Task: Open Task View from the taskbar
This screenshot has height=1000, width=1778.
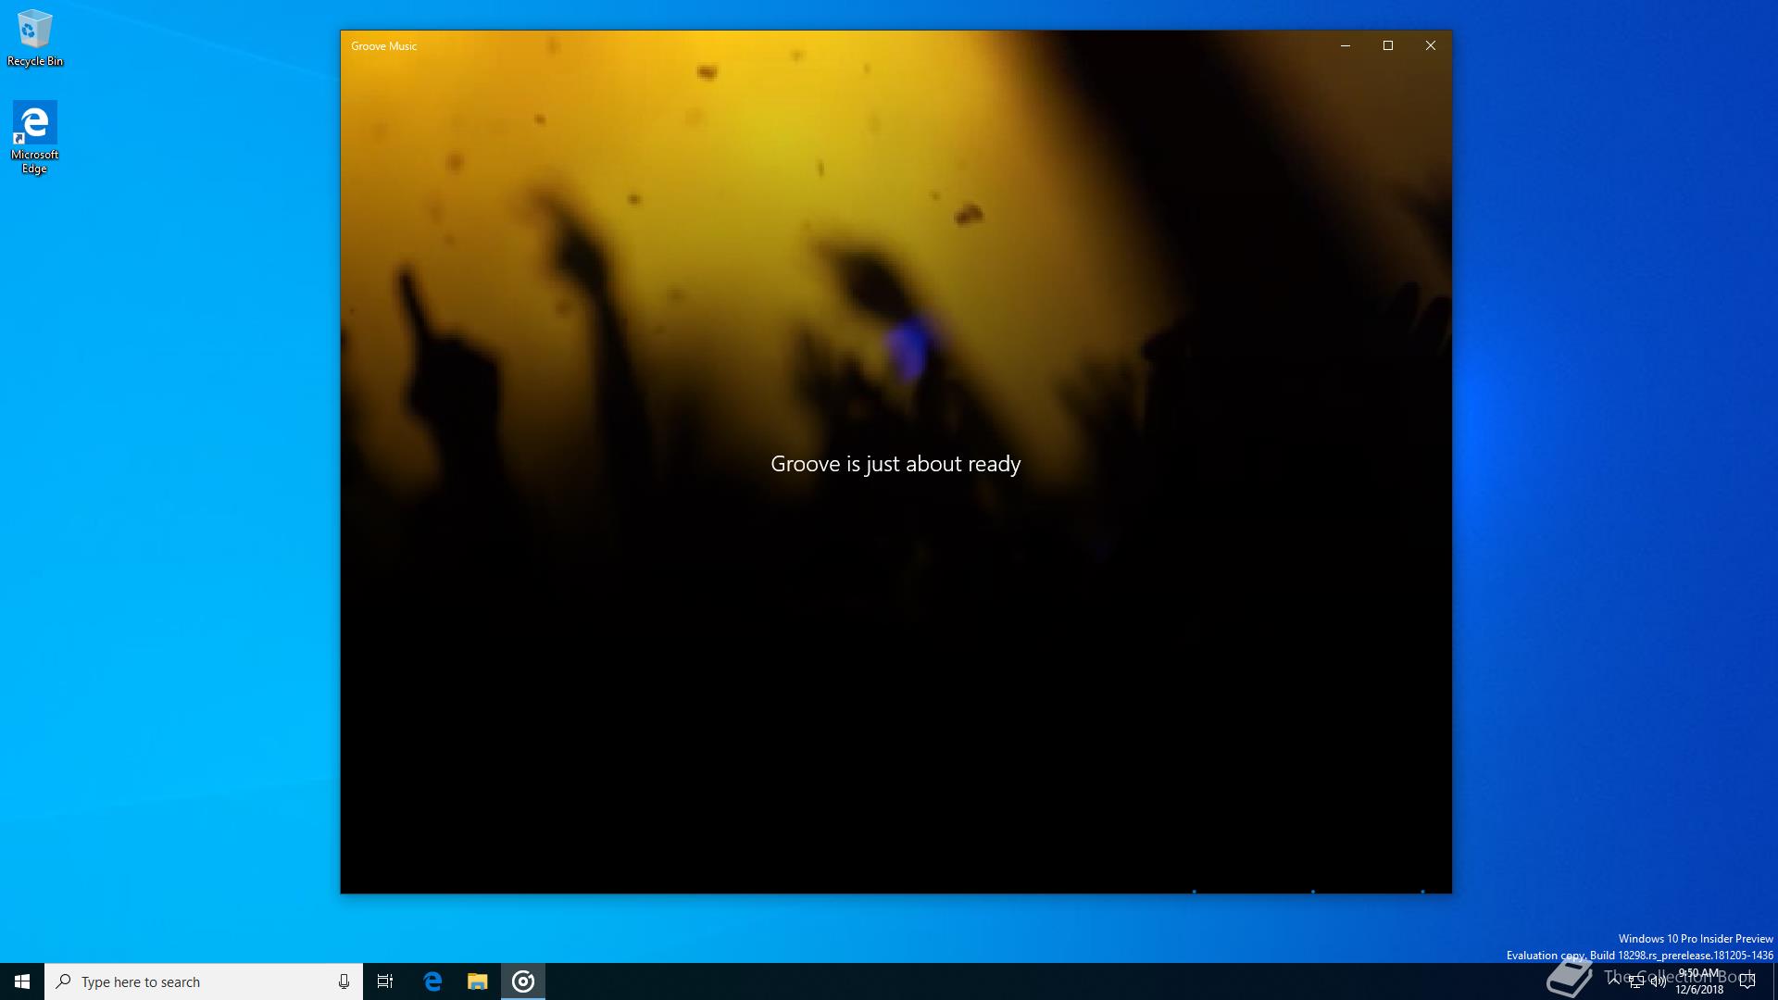Action: coord(385,981)
